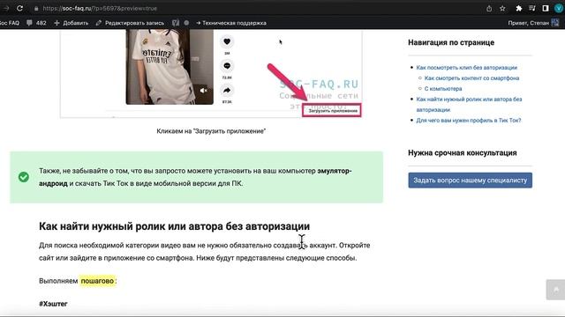This screenshot has height=317, width=565.
Task: Click the paragraph starting Для поиска необходимой категории
Action: tap(204, 252)
